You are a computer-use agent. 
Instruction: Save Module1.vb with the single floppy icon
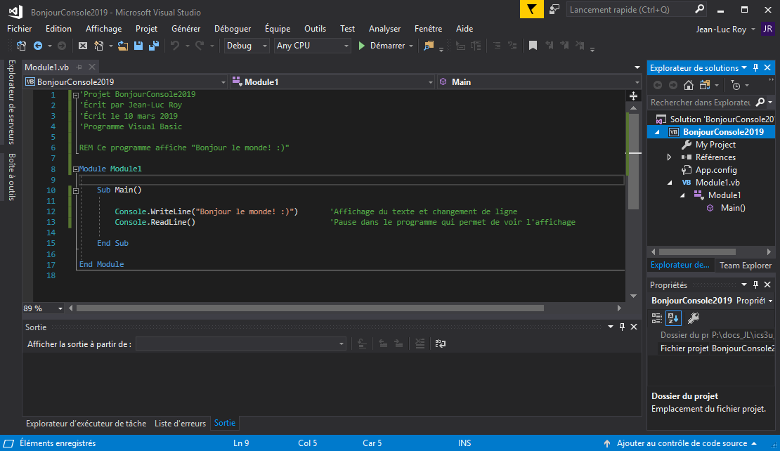[138, 46]
